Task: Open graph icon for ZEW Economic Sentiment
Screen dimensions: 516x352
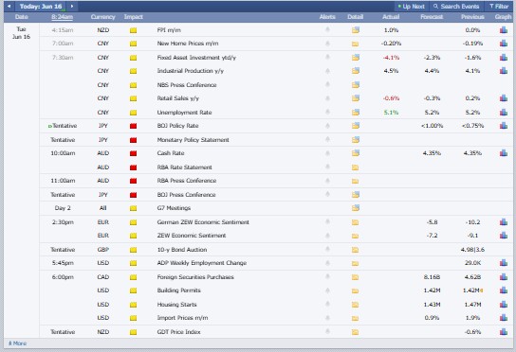Action: pyautogui.click(x=504, y=235)
